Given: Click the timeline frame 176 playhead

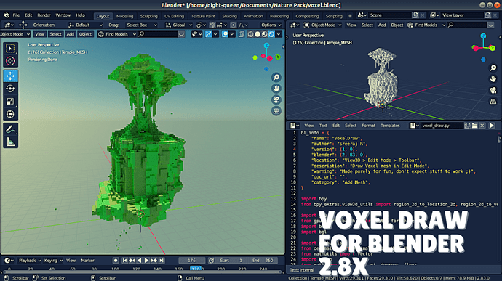Looking at the screenshot, I should pos(196,269).
